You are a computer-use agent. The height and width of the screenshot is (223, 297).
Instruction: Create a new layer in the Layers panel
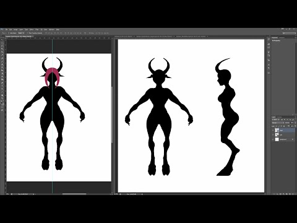point(290,194)
